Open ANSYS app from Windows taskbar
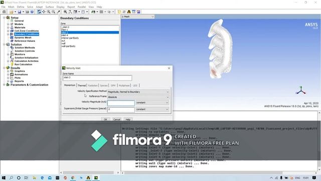Screen dimensions: 321x181 pyautogui.click(x=88, y=177)
